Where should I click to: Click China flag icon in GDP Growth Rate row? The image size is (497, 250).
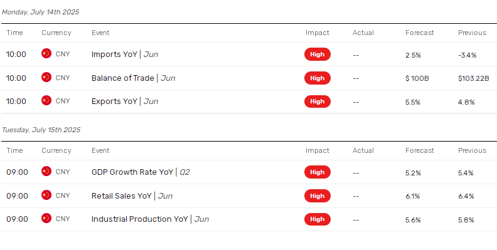tap(46, 171)
